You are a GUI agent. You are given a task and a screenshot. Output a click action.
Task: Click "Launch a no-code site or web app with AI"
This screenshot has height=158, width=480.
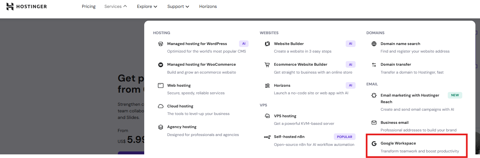tap(311, 93)
